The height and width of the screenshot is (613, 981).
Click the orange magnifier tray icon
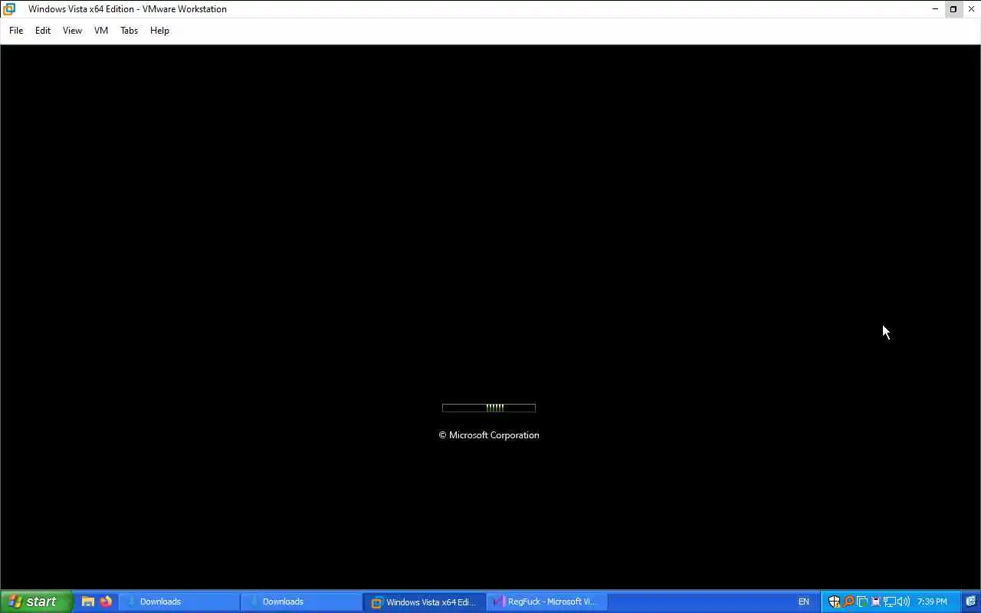[848, 602]
